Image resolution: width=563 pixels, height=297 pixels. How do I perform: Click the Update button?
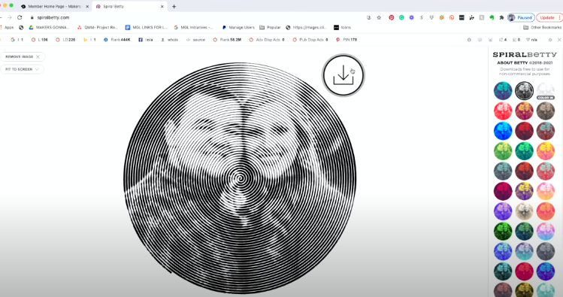coord(549,17)
